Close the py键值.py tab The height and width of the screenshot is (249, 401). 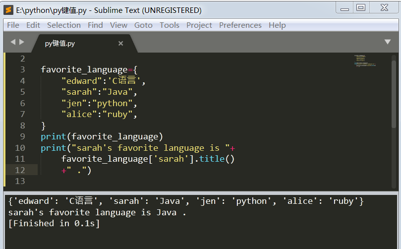pos(121,44)
